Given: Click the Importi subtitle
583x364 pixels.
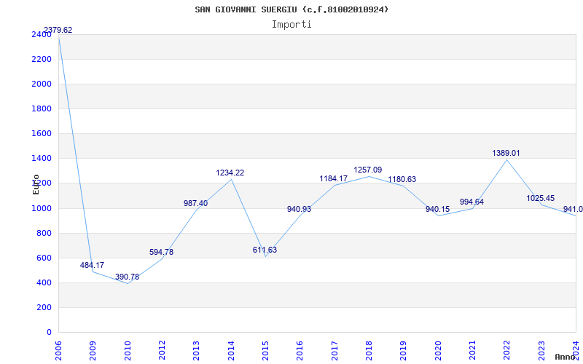Looking at the screenshot, I should coord(291,25).
